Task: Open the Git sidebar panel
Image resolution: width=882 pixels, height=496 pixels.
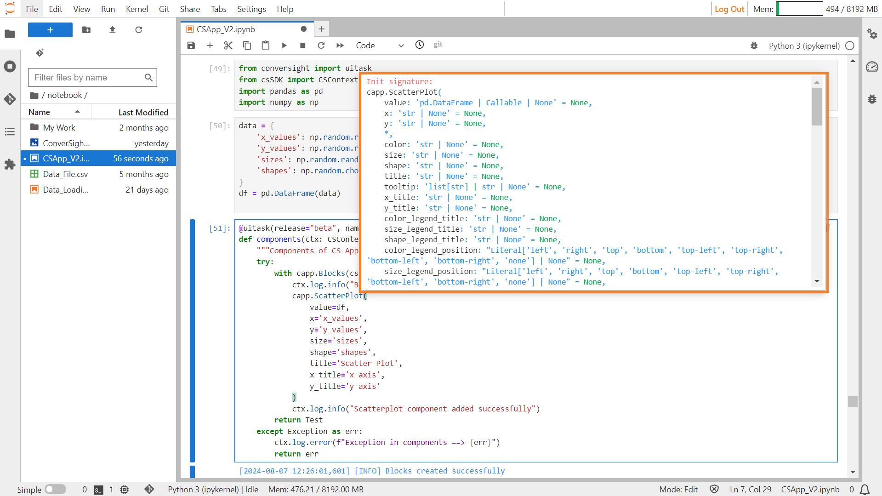Action: pyautogui.click(x=10, y=99)
